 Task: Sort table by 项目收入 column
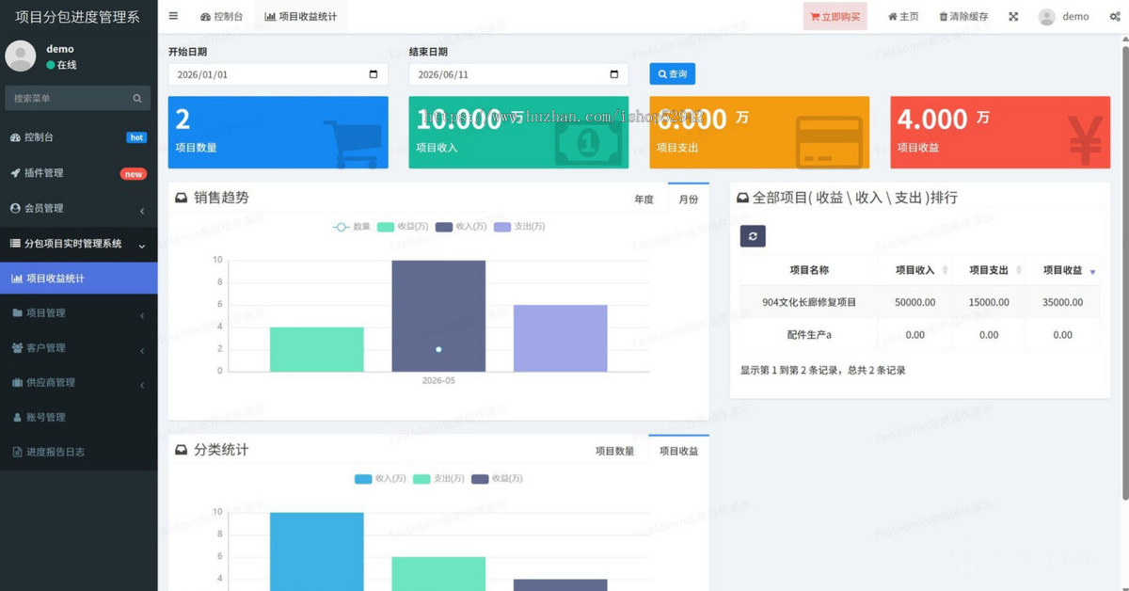(915, 270)
